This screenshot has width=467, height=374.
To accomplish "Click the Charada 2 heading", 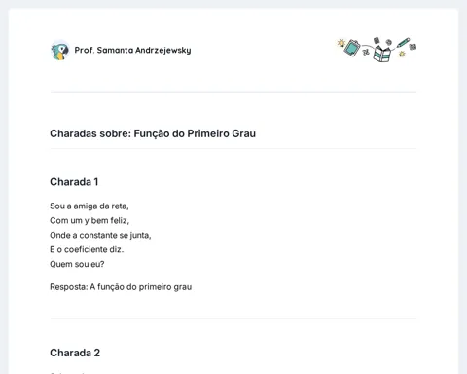I will (75, 353).
